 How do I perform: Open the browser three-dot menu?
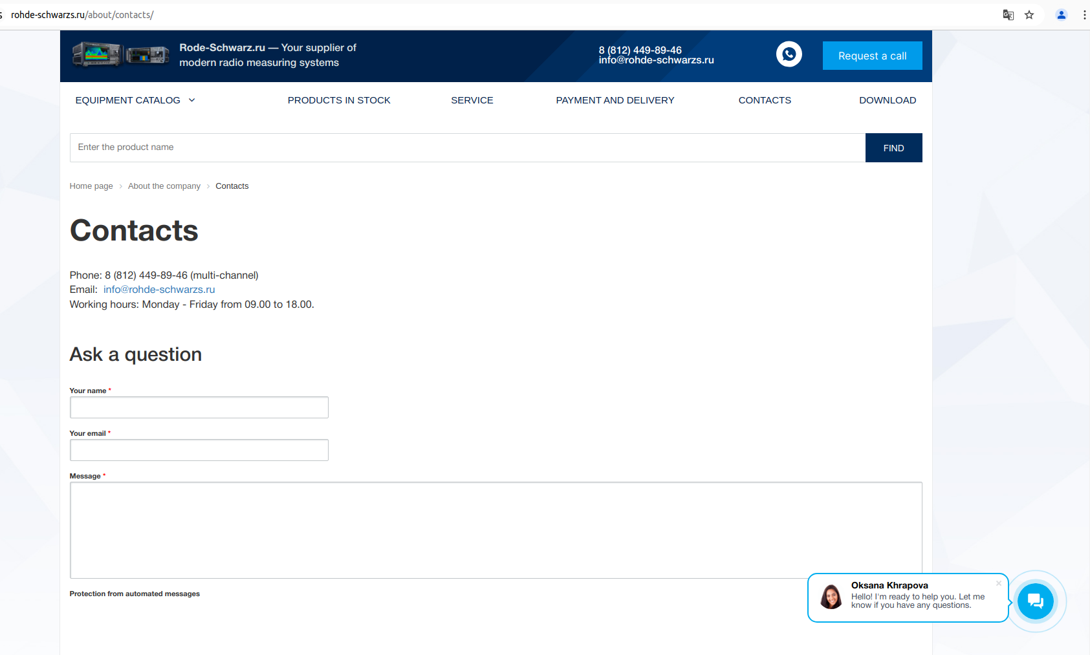point(1084,15)
